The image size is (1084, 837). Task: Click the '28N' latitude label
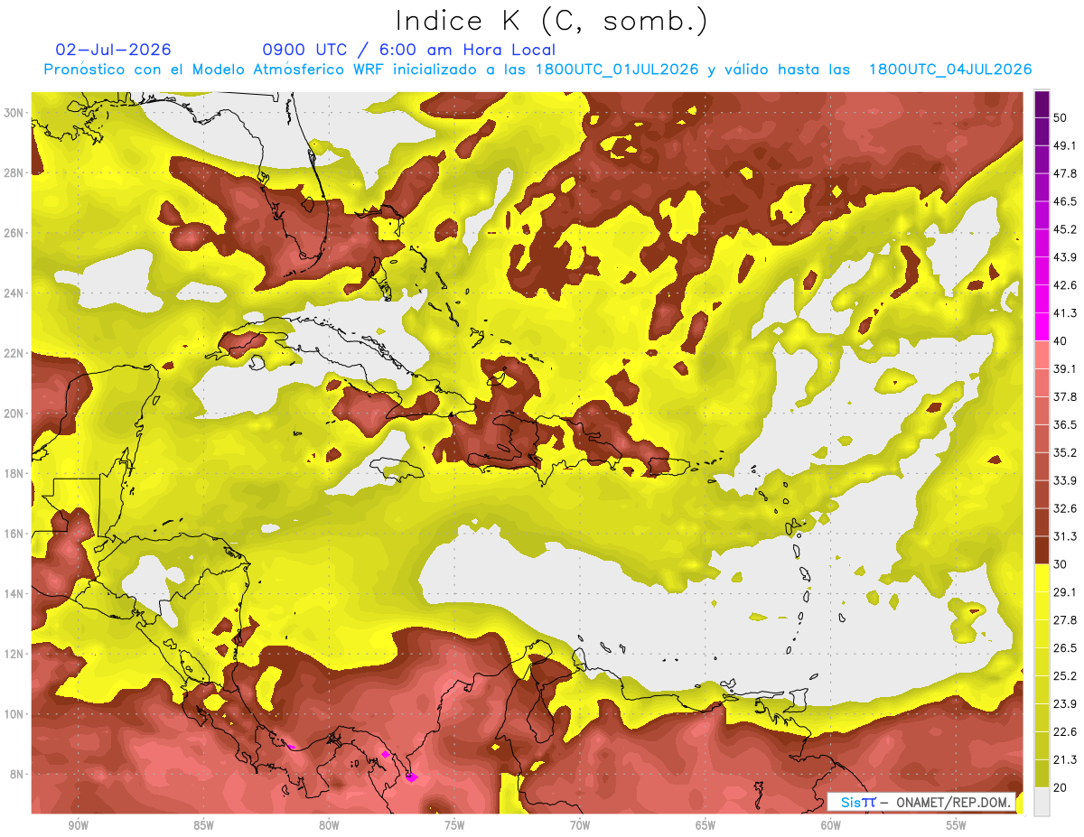pyautogui.click(x=15, y=172)
